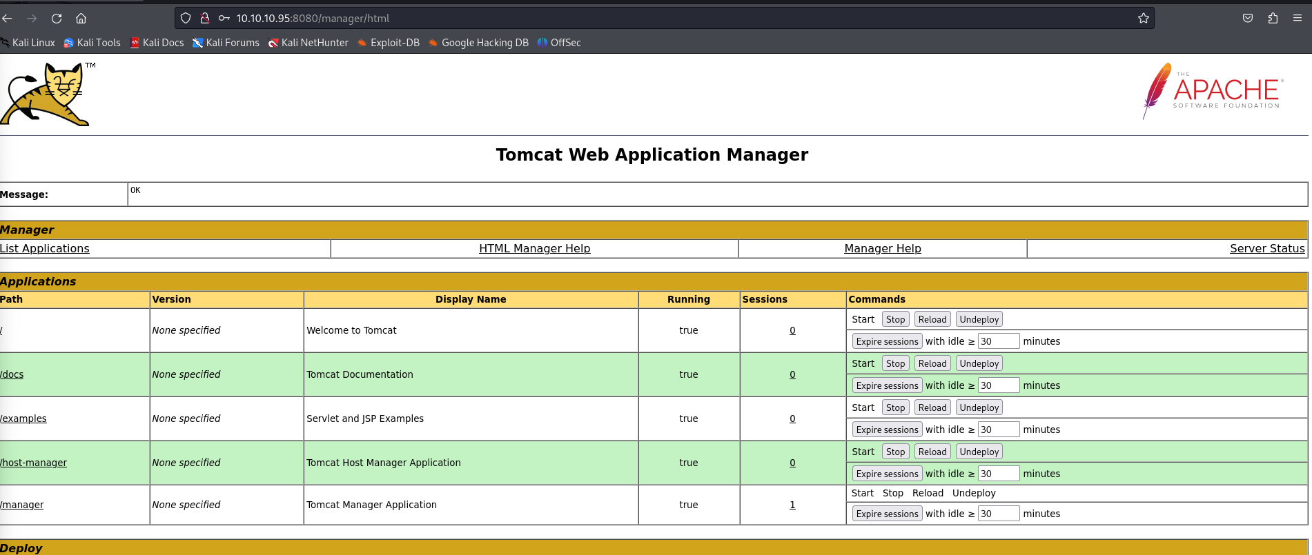Reload the /host-manager application
1312x555 pixels.
(932, 452)
